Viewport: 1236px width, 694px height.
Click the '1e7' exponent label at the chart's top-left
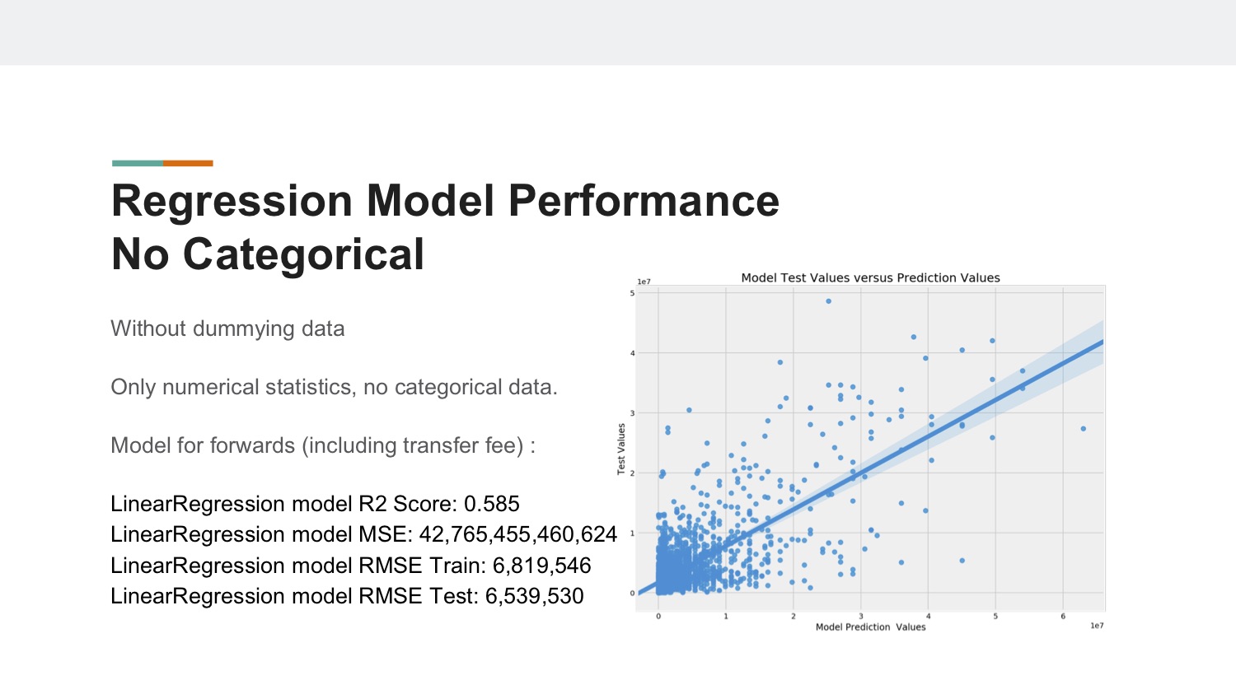pos(644,282)
